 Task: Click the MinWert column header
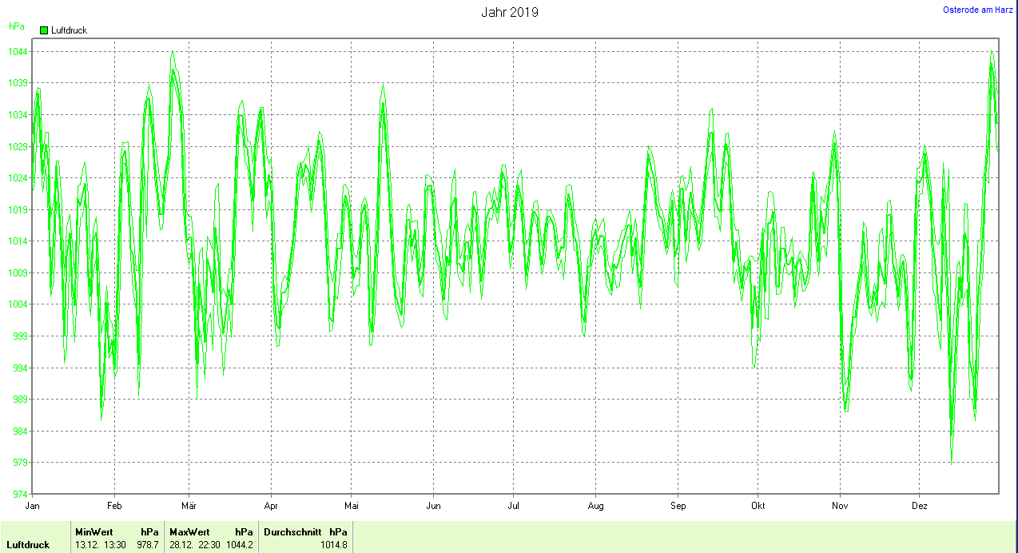pos(94,531)
